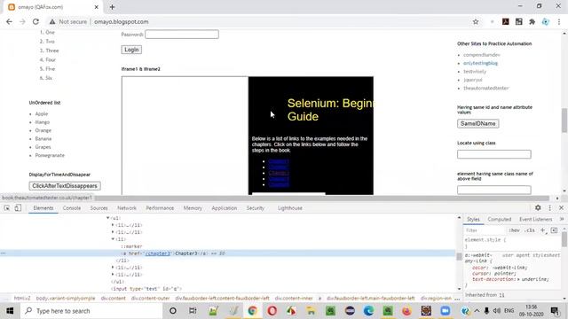Follow the /chapter3 href in Elements
Screen dimensions: 568x319
click(158, 253)
